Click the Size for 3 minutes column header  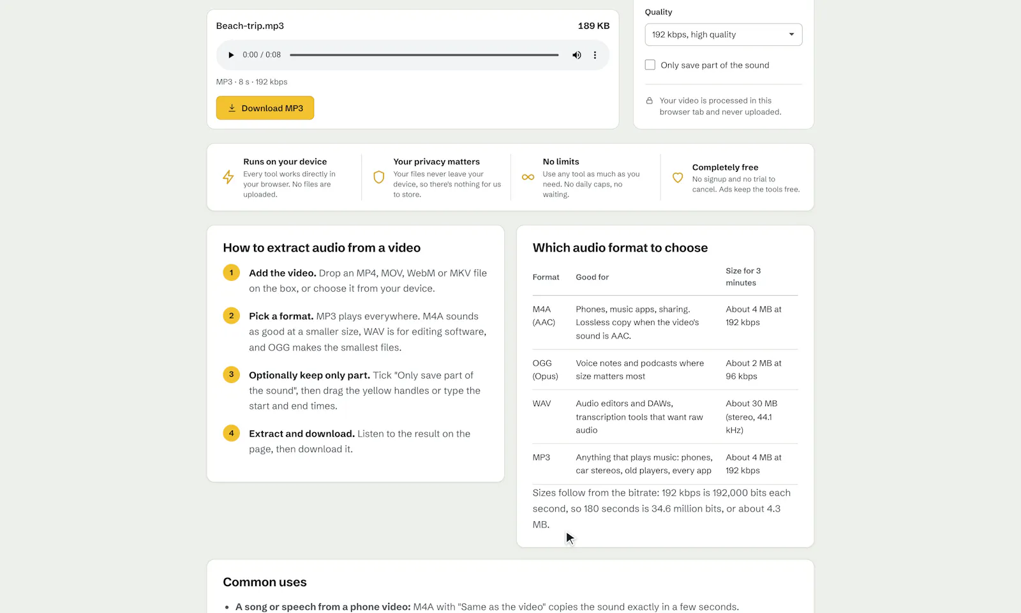[x=743, y=277]
